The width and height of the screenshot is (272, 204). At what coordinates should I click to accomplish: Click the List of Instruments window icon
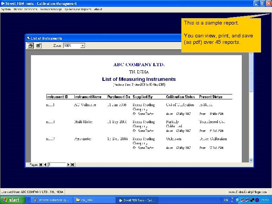click(28, 38)
